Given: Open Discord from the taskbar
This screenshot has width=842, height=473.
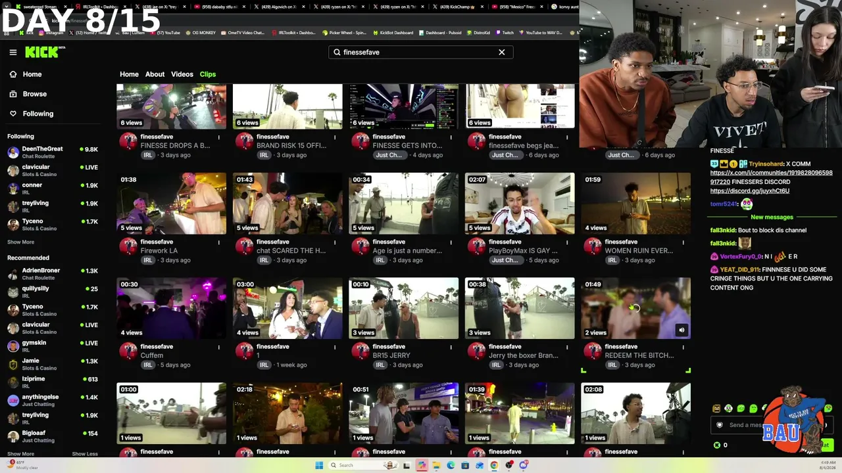Looking at the screenshot, I should (x=524, y=465).
